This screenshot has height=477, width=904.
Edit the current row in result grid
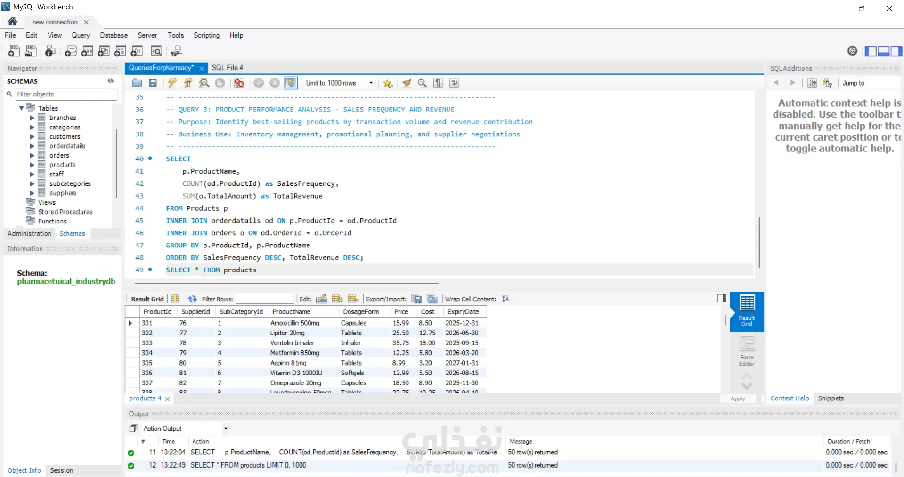tap(321, 299)
